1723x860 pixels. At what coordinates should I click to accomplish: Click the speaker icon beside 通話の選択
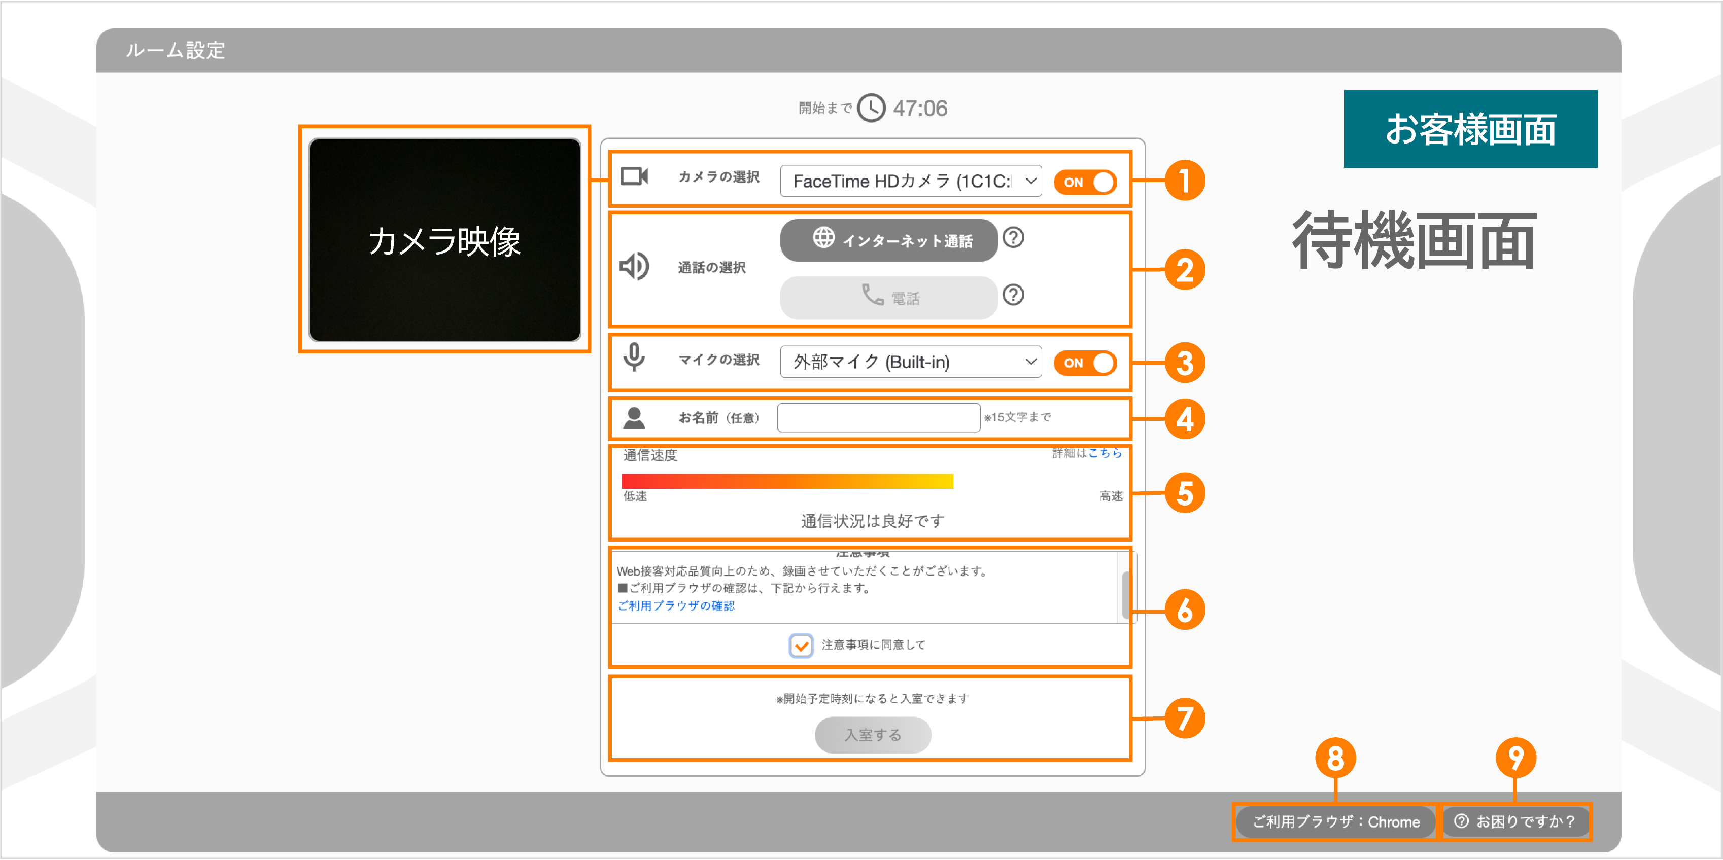pyautogui.click(x=634, y=267)
